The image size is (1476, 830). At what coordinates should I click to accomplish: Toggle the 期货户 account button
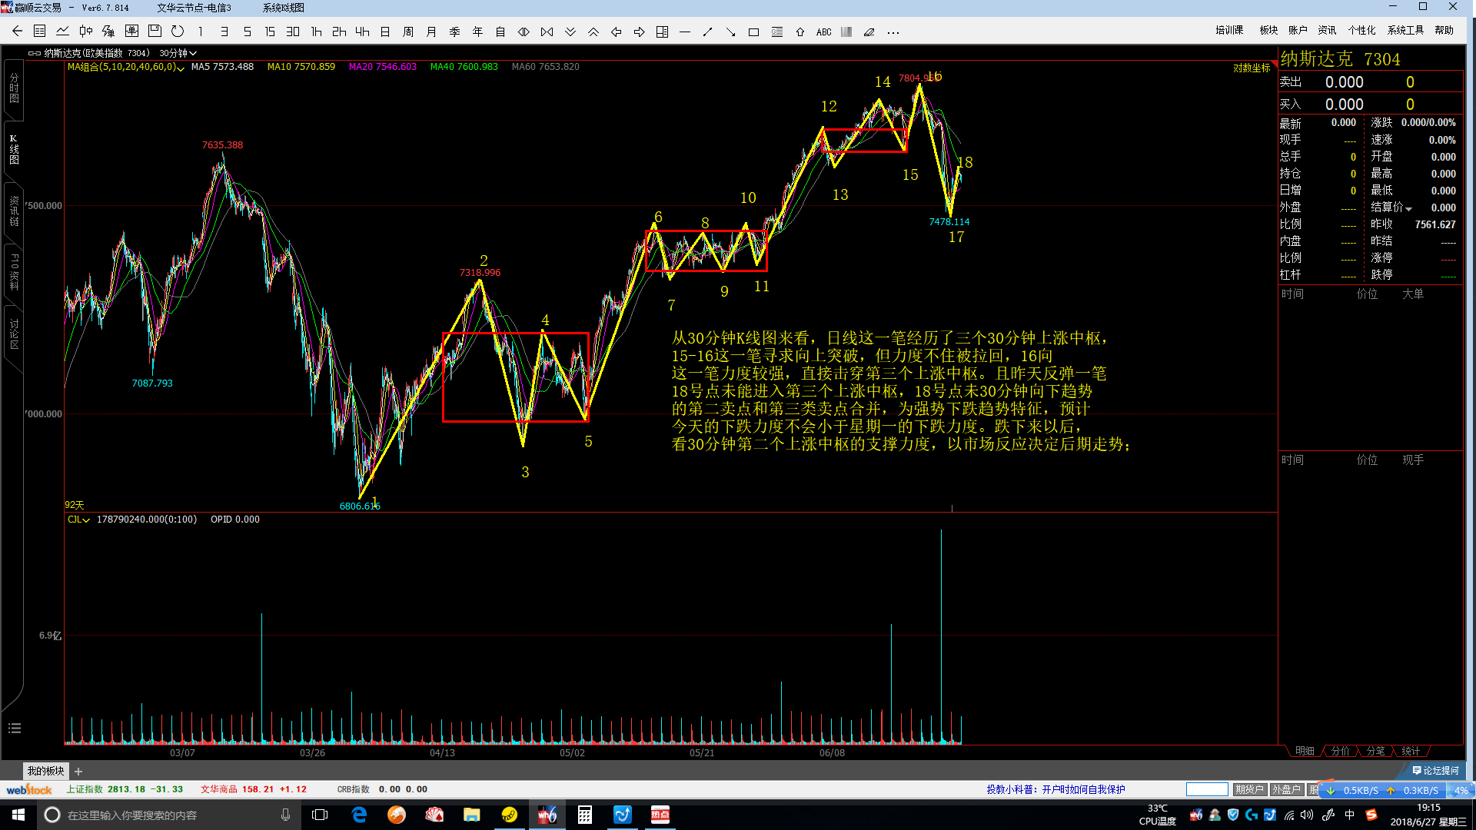(1249, 789)
